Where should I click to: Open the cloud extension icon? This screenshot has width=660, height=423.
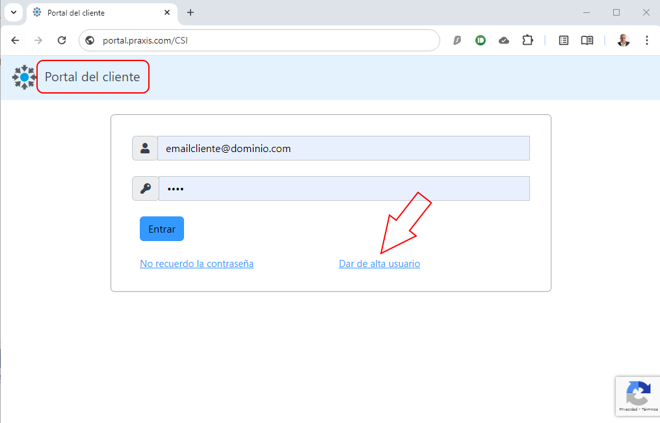(x=504, y=40)
